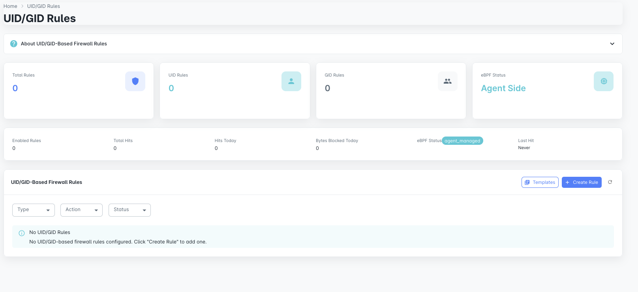Click the refresh icon beside Create Rule
This screenshot has height=292, width=638.
point(610,182)
